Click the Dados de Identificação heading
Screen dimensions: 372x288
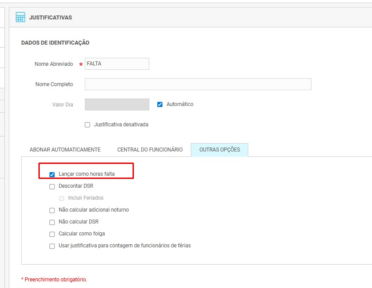point(55,43)
